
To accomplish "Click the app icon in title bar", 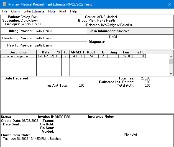I will click(4, 4).
